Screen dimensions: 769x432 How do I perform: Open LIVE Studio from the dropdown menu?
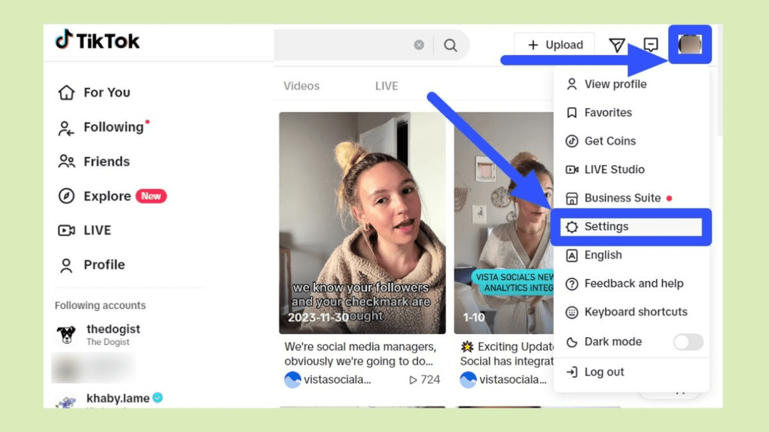(614, 169)
